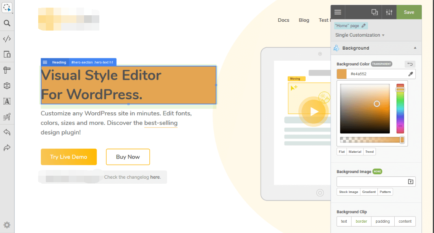434x233 pixels.
Task: Open the editor panel hamburger menu
Action: click(x=338, y=12)
